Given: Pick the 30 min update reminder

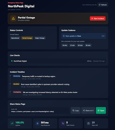Looking at the screenshot, I should click(80, 45).
